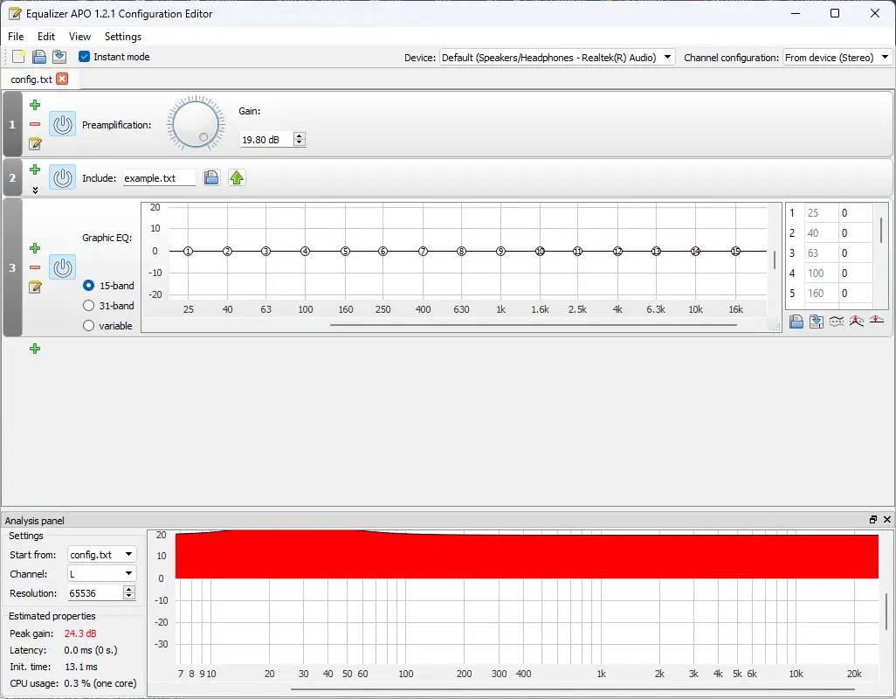This screenshot has width=896, height=699.
Task: Click the example.txt filename field
Action: (x=159, y=177)
